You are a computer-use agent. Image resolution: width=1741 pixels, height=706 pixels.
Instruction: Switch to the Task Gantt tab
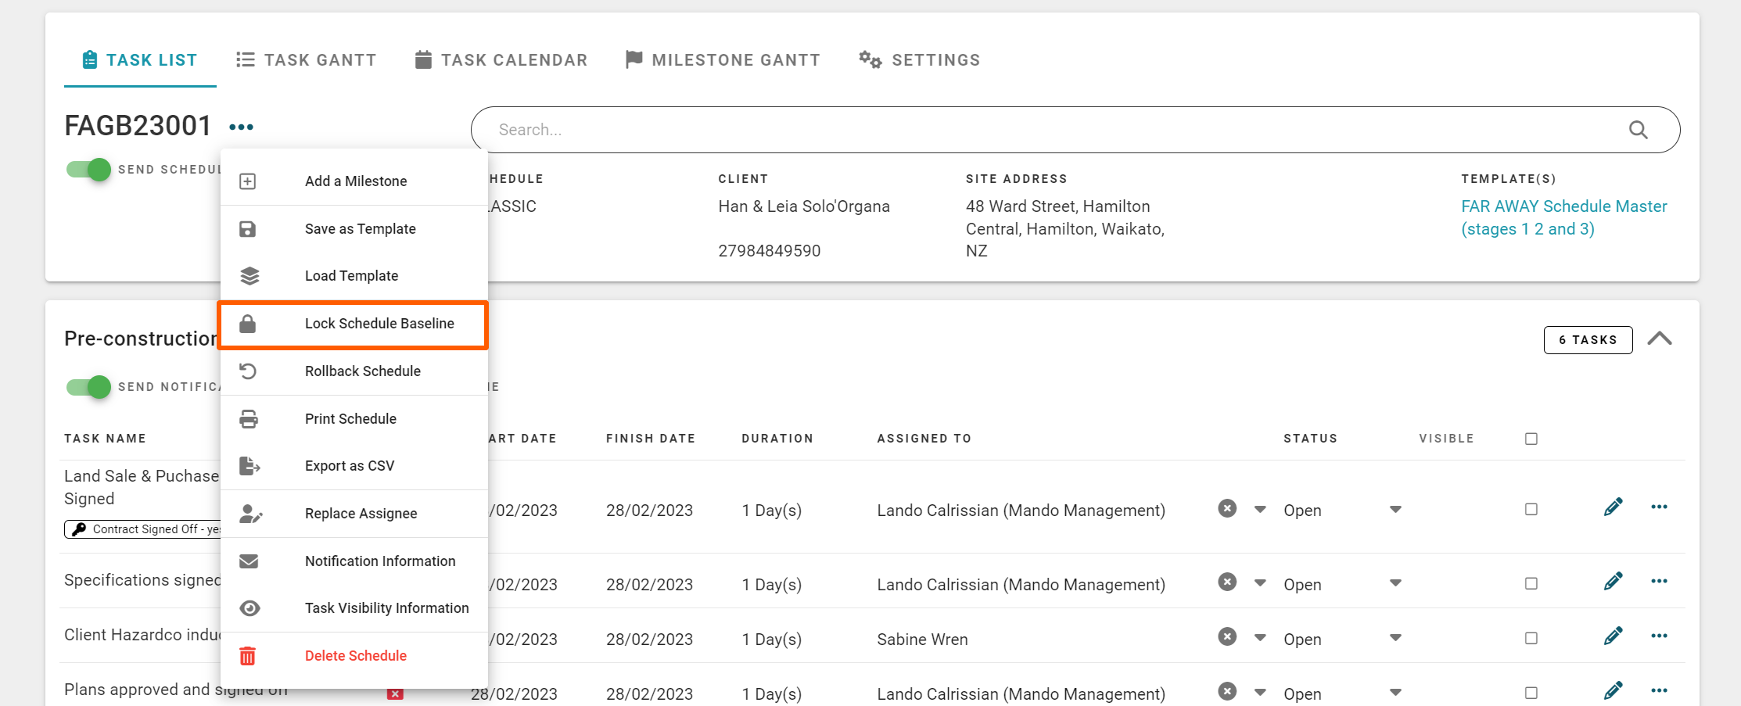(307, 59)
